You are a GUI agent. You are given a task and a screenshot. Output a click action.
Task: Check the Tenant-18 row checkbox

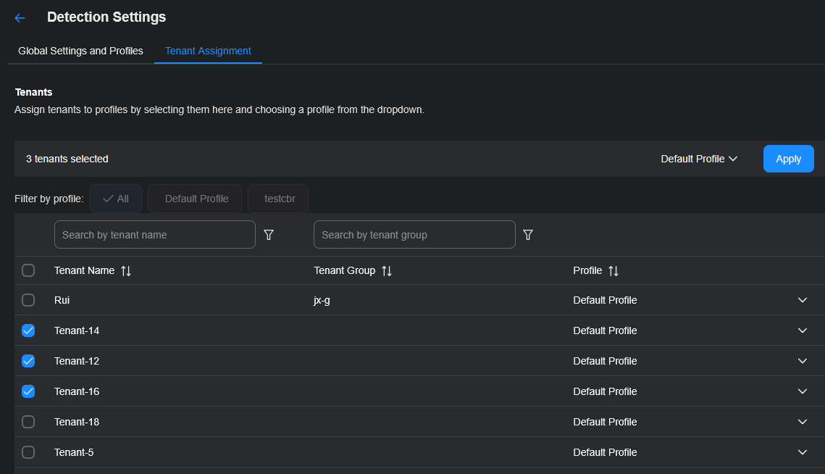[28, 422]
